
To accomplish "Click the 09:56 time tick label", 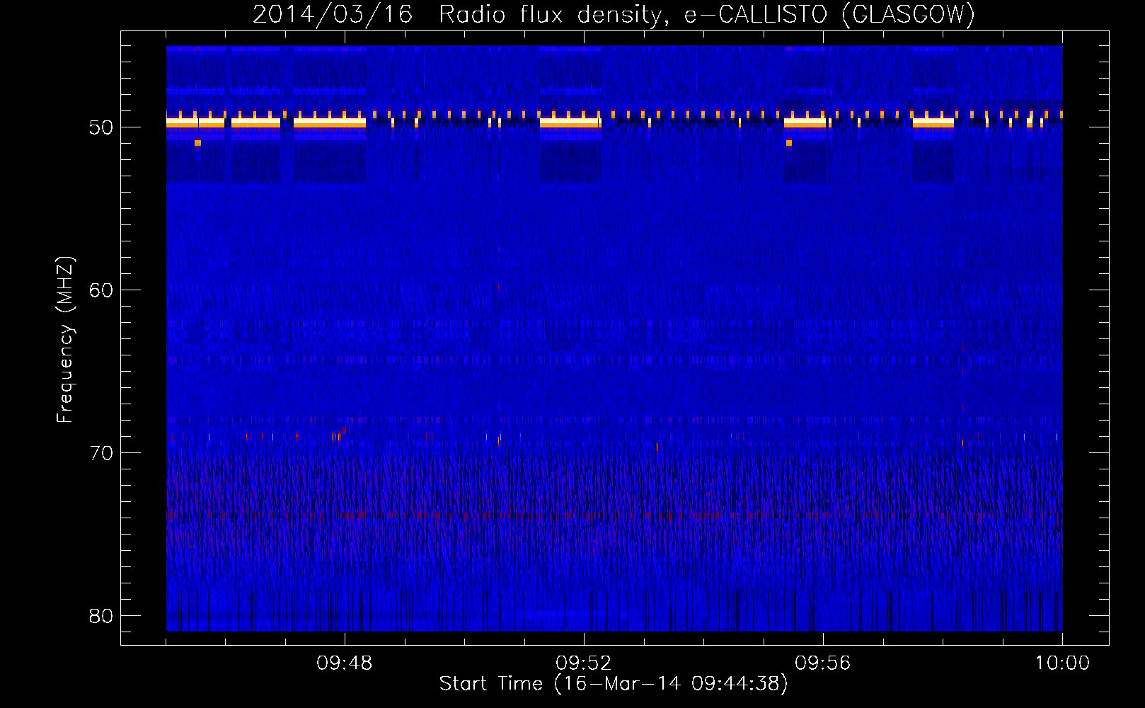I will (x=823, y=663).
